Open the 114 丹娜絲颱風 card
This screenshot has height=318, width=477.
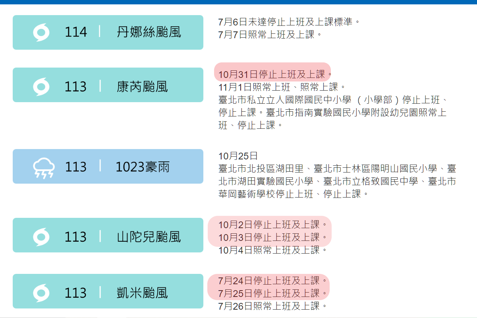(108, 32)
